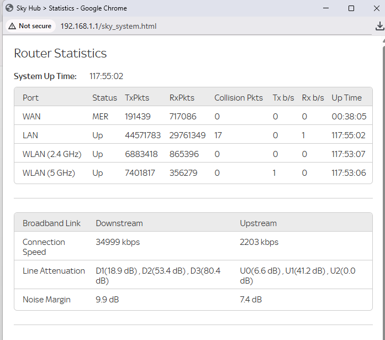This screenshot has height=340, width=385.
Task: Click the MER status in the WAN row
Action: pyautogui.click(x=100, y=117)
